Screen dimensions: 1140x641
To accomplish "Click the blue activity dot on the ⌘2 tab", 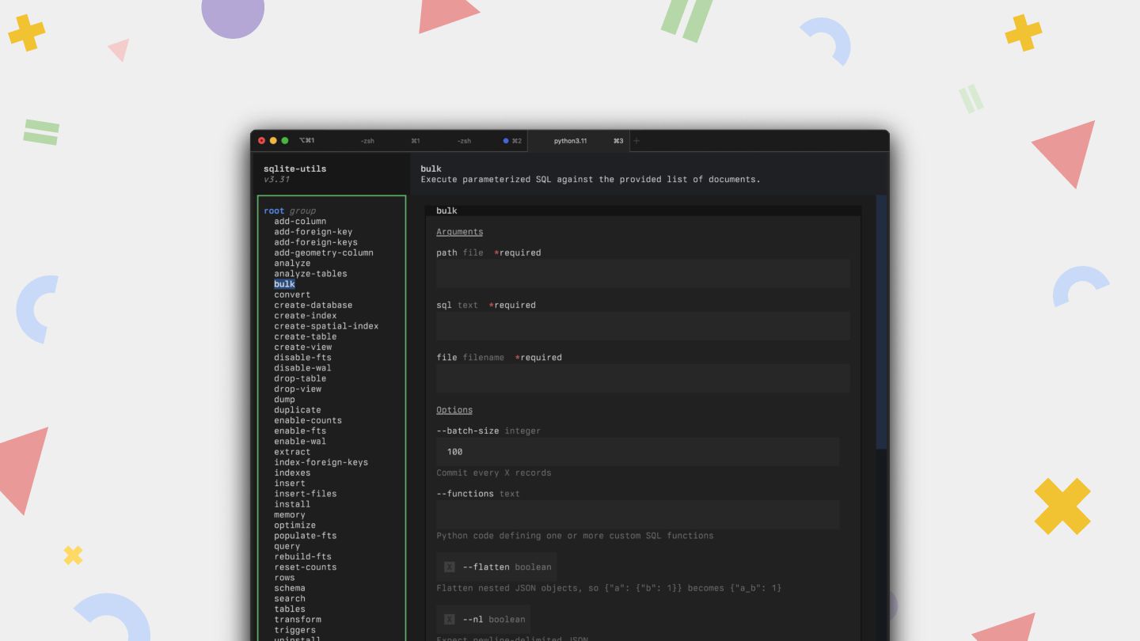I will pos(506,141).
